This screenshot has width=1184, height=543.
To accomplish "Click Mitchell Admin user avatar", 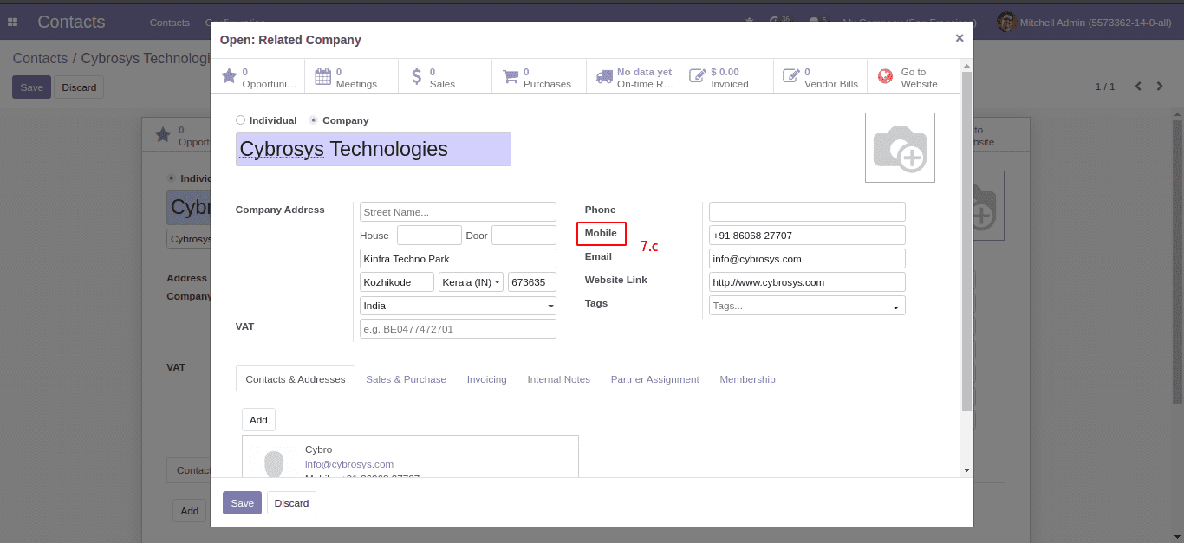I will (x=1006, y=22).
